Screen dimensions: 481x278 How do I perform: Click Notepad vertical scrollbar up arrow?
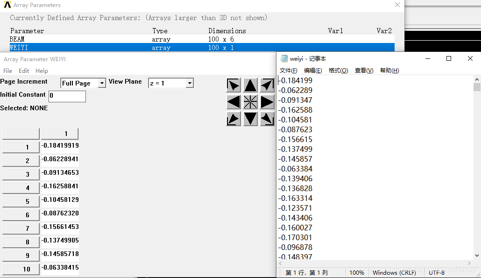tap(477, 79)
